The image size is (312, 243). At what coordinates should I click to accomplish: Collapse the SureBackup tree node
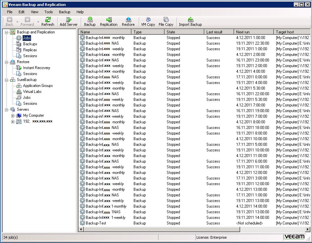click(x=6, y=80)
